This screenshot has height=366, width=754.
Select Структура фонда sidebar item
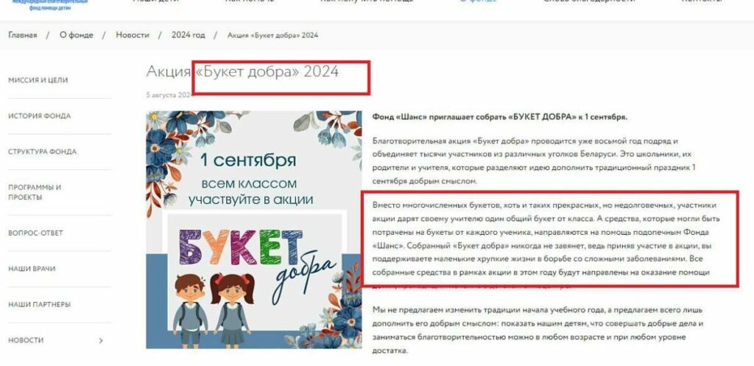(42, 152)
